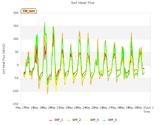Click the green peak above 150 on May 20
Viewport: 166px width, 125px height.
click(x=45, y=23)
